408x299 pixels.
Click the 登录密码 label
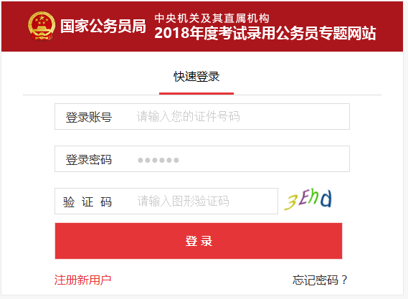[89, 159]
